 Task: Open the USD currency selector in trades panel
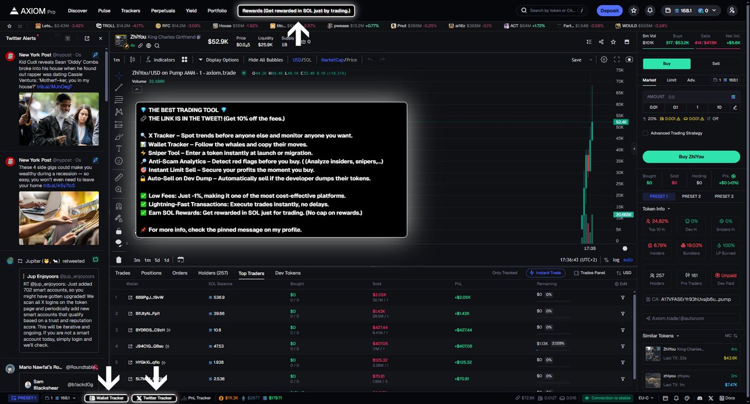point(623,273)
